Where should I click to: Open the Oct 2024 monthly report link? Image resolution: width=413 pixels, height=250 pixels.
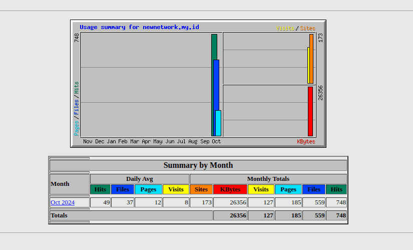click(x=63, y=202)
